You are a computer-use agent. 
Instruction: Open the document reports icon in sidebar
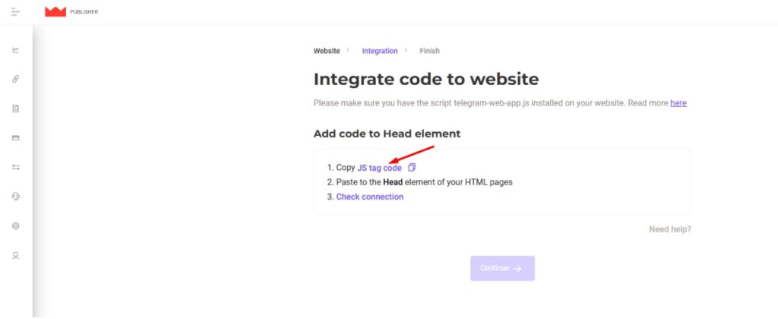tap(16, 109)
